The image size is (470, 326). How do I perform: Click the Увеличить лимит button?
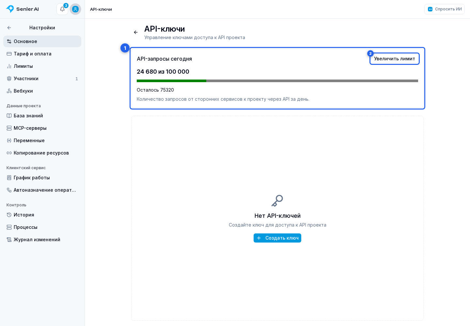pos(395,59)
